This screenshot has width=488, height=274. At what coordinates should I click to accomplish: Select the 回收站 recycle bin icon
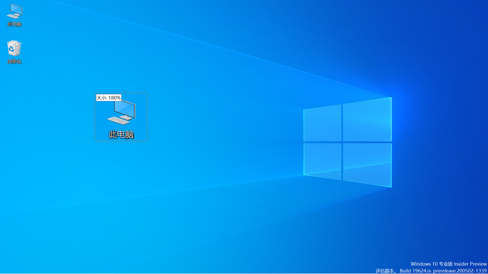point(14,48)
